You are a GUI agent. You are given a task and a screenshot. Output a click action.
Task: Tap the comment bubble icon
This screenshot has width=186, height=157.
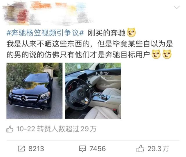click(82, 149)
